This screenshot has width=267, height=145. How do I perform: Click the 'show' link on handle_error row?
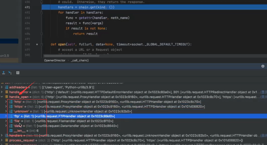point(264,92)
